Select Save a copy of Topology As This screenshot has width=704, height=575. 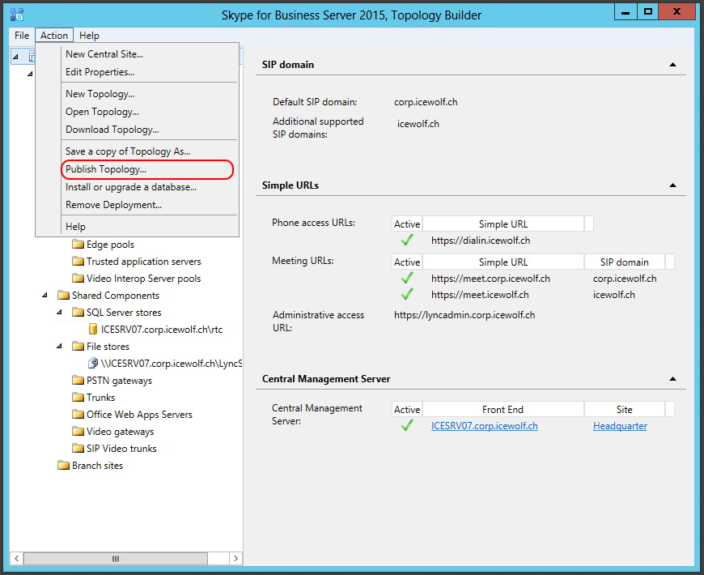pos(128,151)
